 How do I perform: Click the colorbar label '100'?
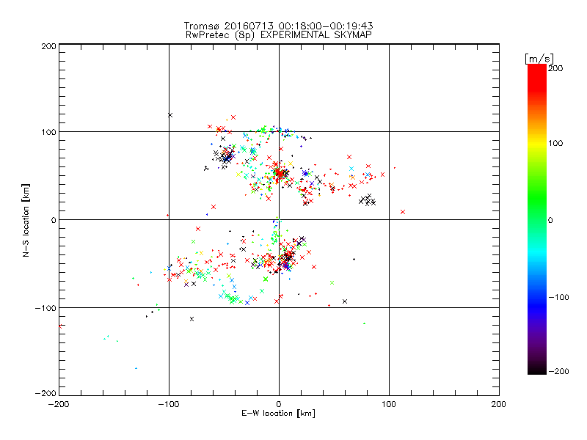555,143
